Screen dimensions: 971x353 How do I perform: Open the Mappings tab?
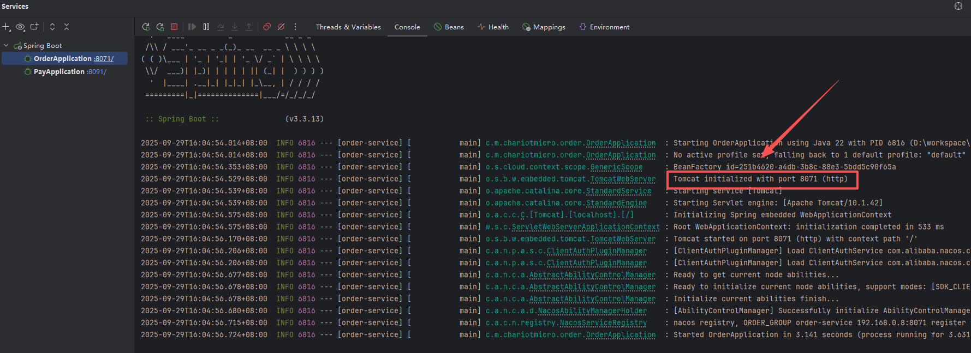point(544,27)
